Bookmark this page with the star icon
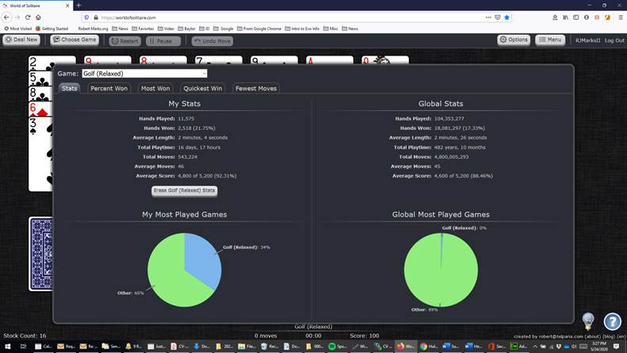 (x=507, y=17)
